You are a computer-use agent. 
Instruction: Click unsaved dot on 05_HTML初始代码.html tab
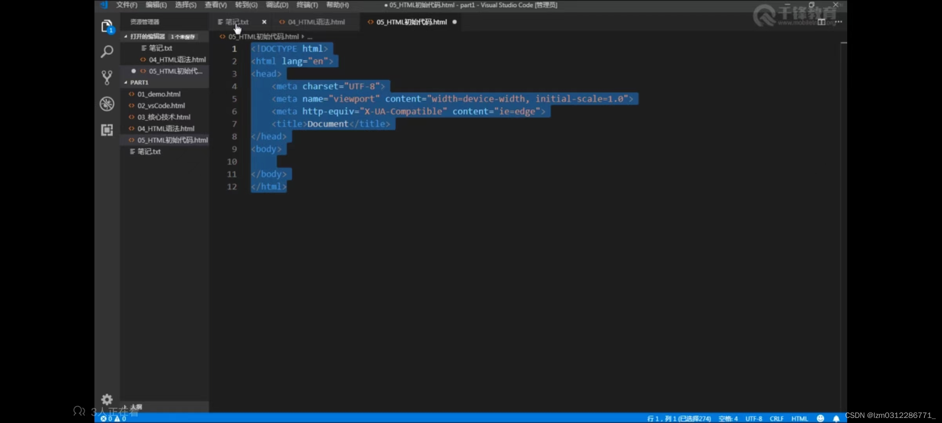[x=455, y=22]
